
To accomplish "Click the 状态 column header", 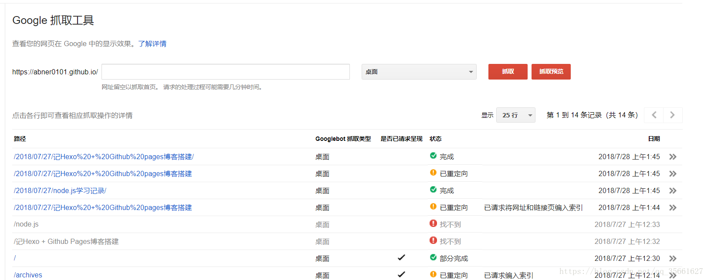I will coord(436,139).
